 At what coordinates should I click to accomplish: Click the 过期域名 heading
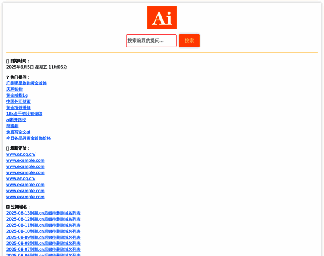pyautogui.click(x=18, y=207)
